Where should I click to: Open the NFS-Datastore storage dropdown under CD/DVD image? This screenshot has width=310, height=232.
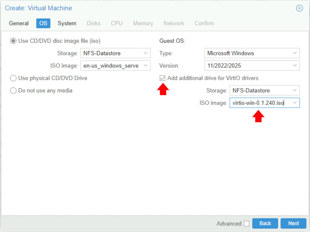[x=146, y=53]
